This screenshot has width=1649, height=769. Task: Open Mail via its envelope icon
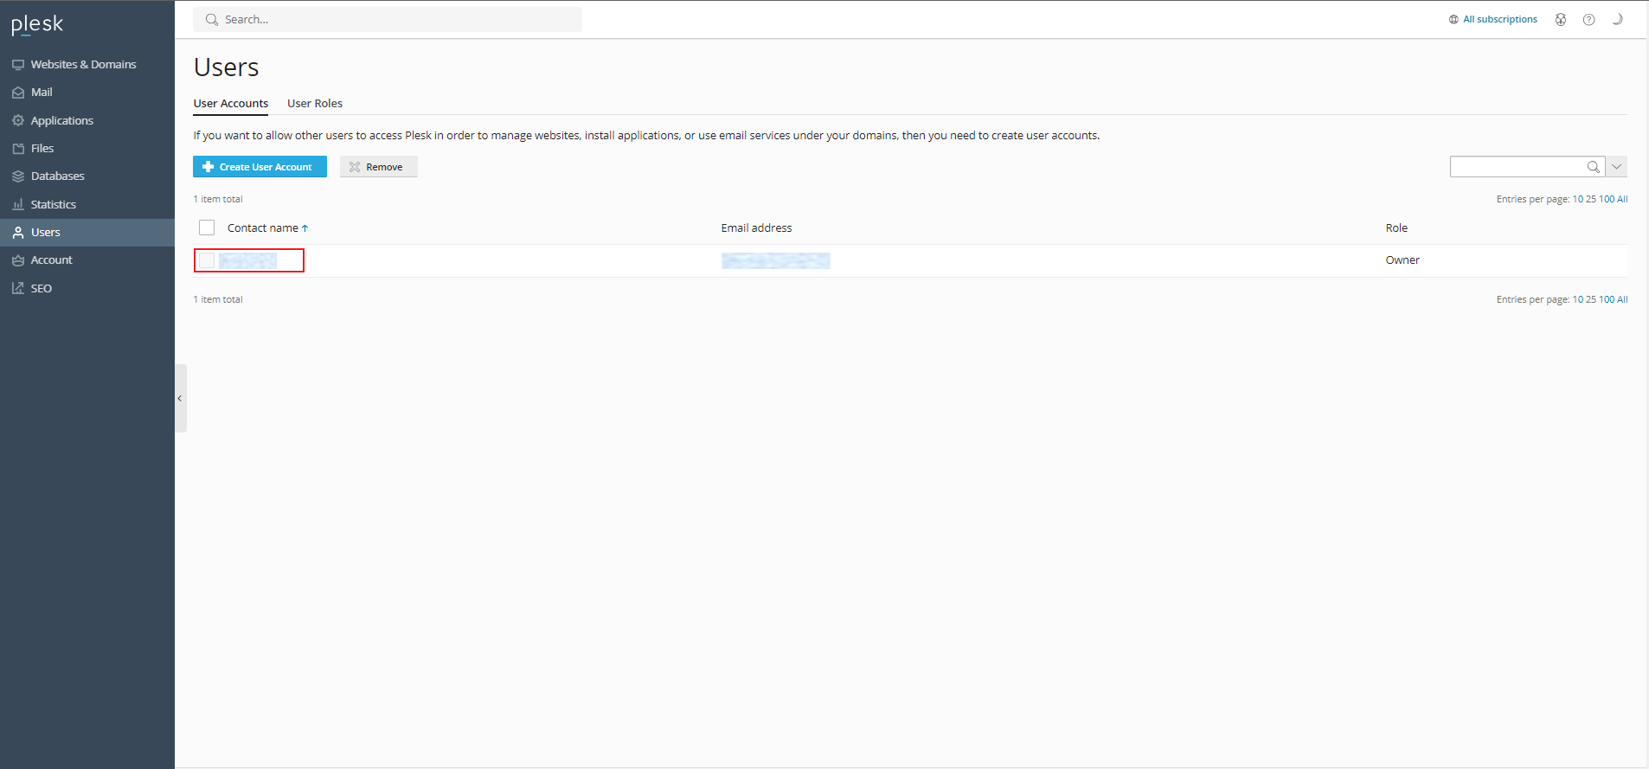(x=18, y=93)
